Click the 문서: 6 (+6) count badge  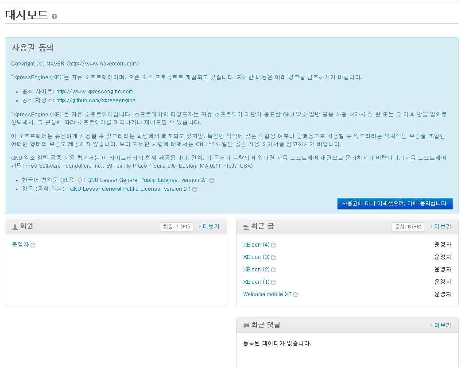[408, 227]
